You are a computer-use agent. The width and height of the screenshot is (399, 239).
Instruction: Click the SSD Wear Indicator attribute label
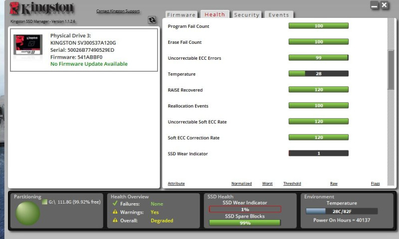(x=188, y=154)
